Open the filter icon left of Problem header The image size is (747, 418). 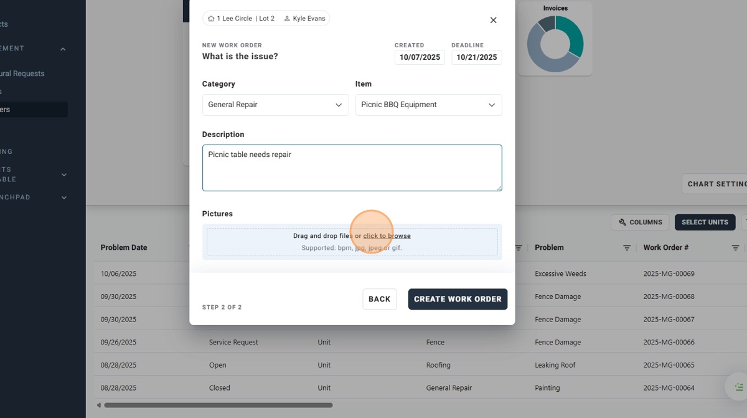(x=519, y=248)
